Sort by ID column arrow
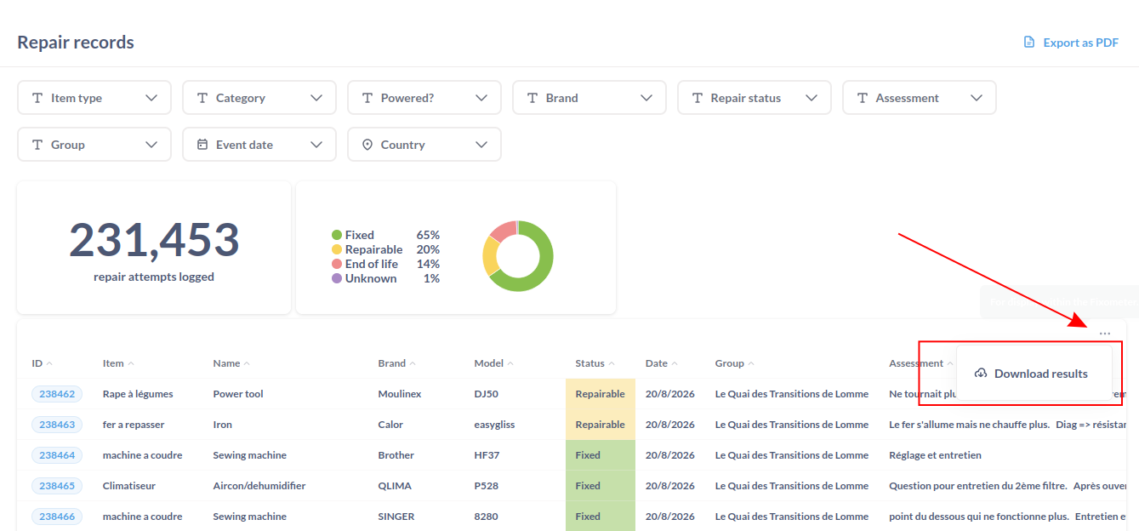This screenshot has width=1139, height=531. (x=49, y=363)
